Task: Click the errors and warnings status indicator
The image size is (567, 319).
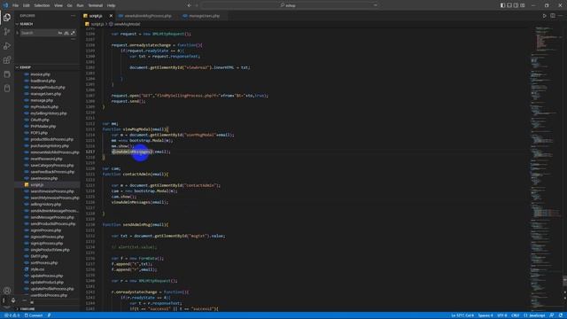Action: click(x=12, y=315)
